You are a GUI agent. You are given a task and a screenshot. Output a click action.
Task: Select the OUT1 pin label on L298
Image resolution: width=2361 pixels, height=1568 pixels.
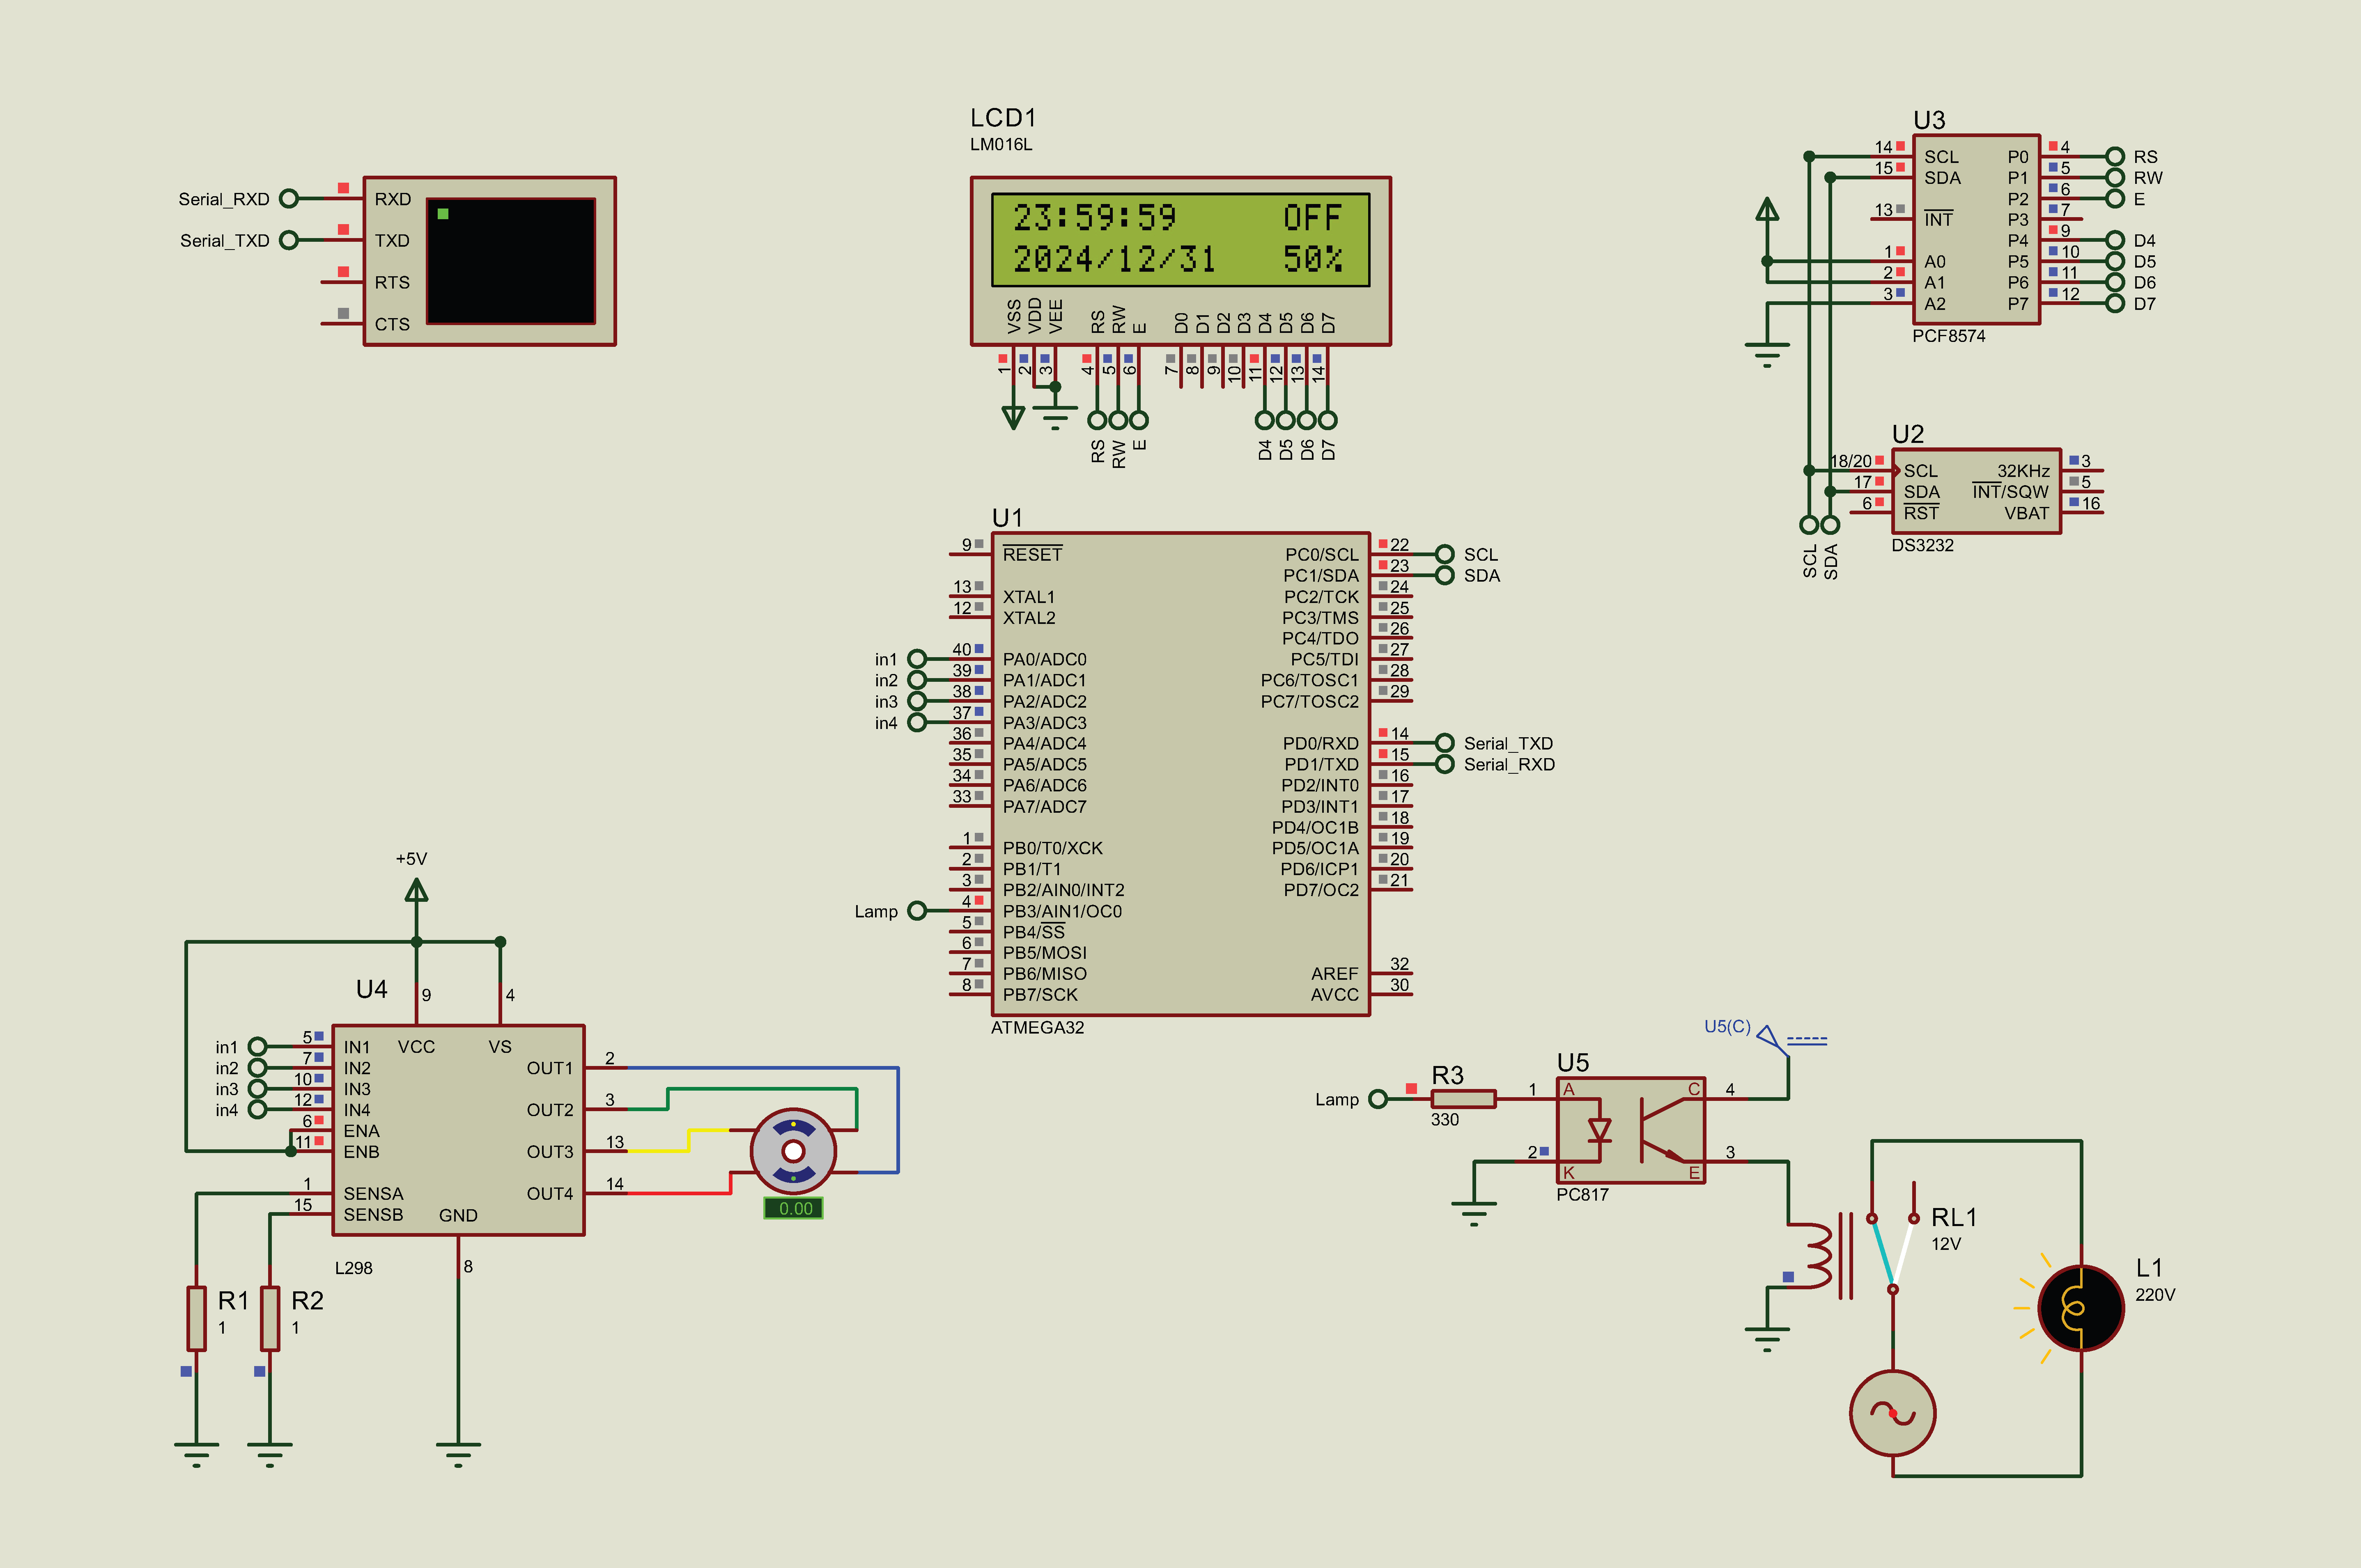coord(550,1068)
